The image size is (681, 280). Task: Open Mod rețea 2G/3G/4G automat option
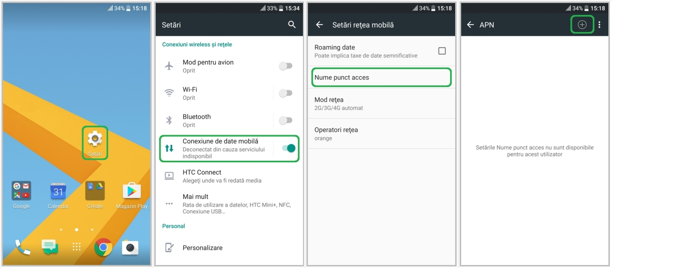(381, 104)
